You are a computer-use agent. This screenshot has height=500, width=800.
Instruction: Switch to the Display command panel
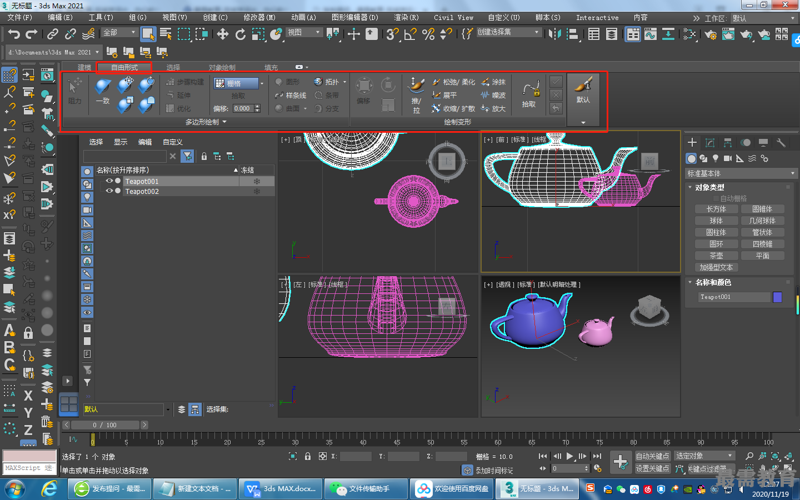pyautogui.click(x=763, y=143)
